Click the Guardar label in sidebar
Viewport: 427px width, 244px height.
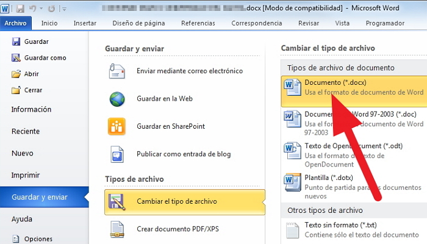[x=37, y=41]
